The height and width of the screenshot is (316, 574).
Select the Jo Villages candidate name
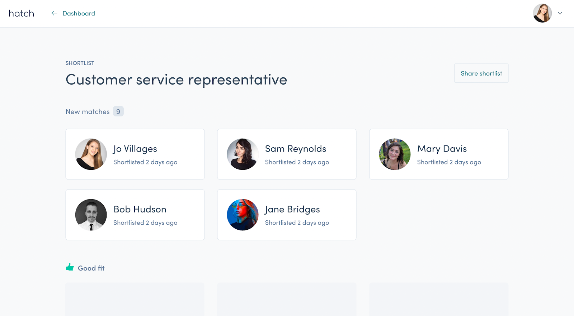[x=135, y=149]
